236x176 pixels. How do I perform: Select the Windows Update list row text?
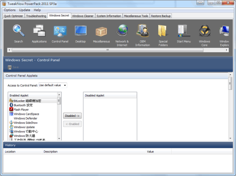(x=24, y=127)
